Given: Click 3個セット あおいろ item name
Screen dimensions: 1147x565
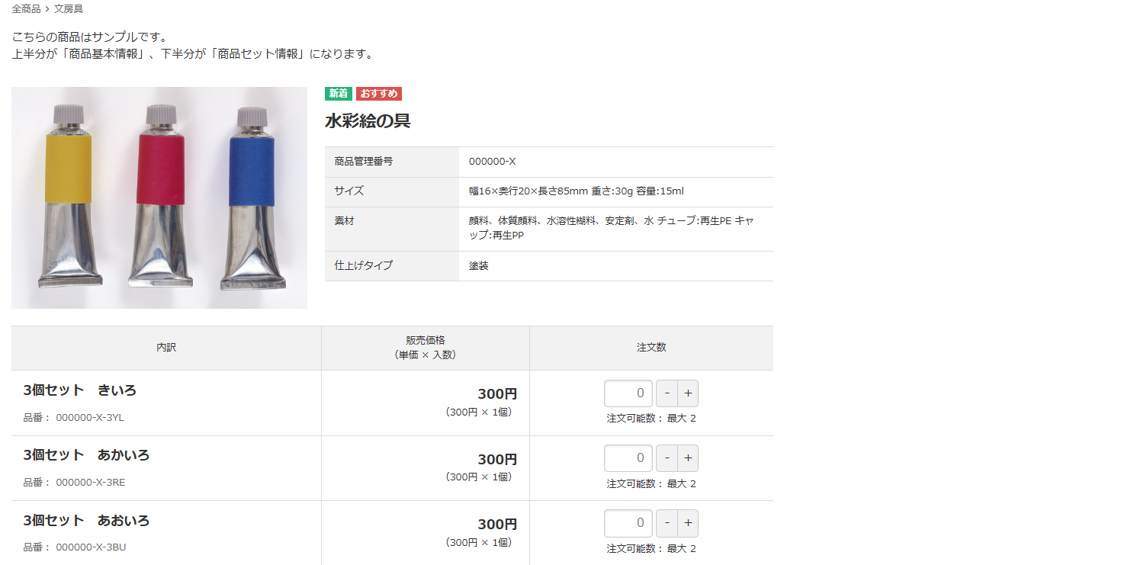Looking at the screenshot, I should [x=86, y=521].
